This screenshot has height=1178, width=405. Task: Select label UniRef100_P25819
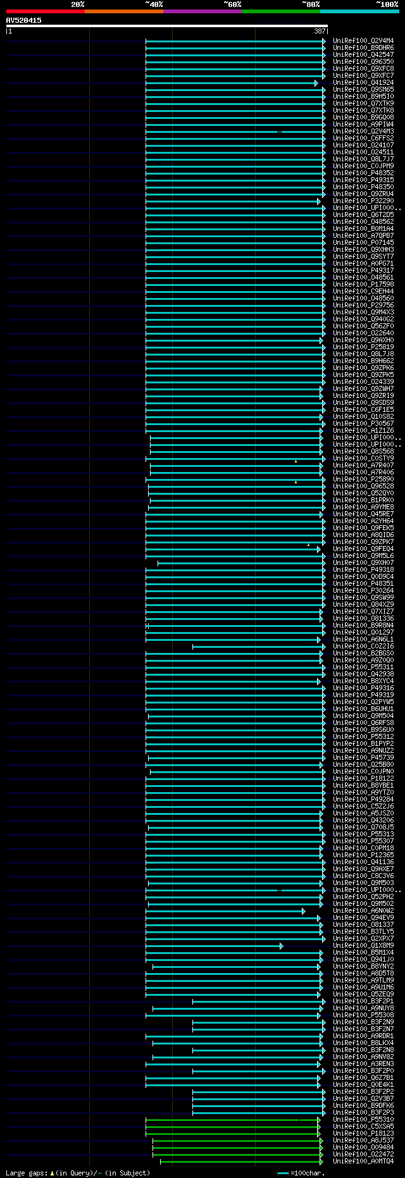click(x=363, y=347)
